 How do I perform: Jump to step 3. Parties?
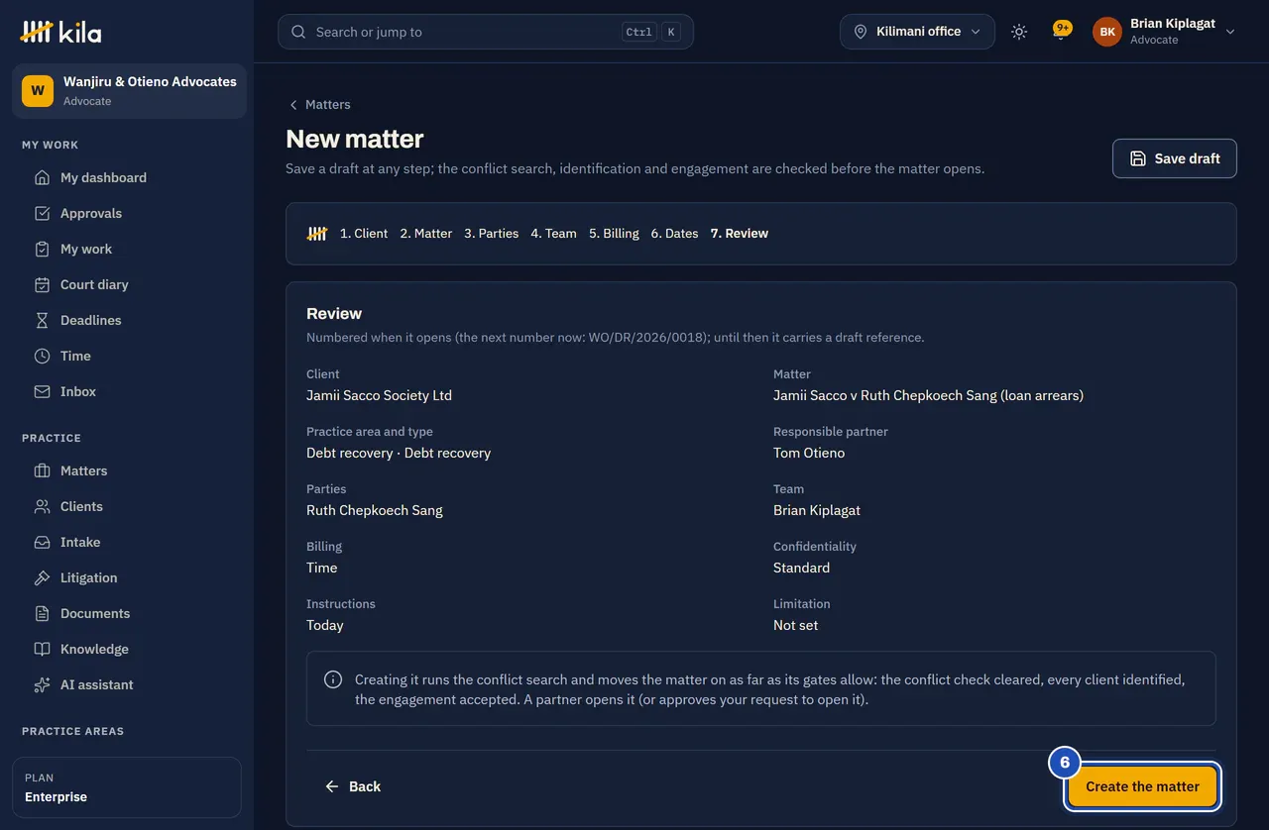(491, 234)
